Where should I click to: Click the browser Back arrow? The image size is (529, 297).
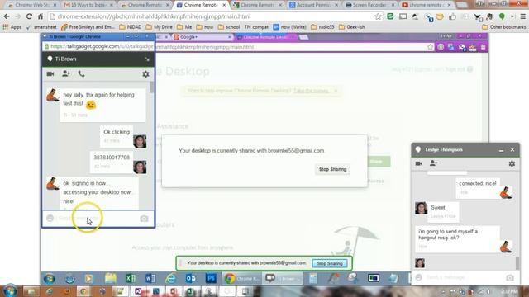pyautogui.click(x=7, y=16)
